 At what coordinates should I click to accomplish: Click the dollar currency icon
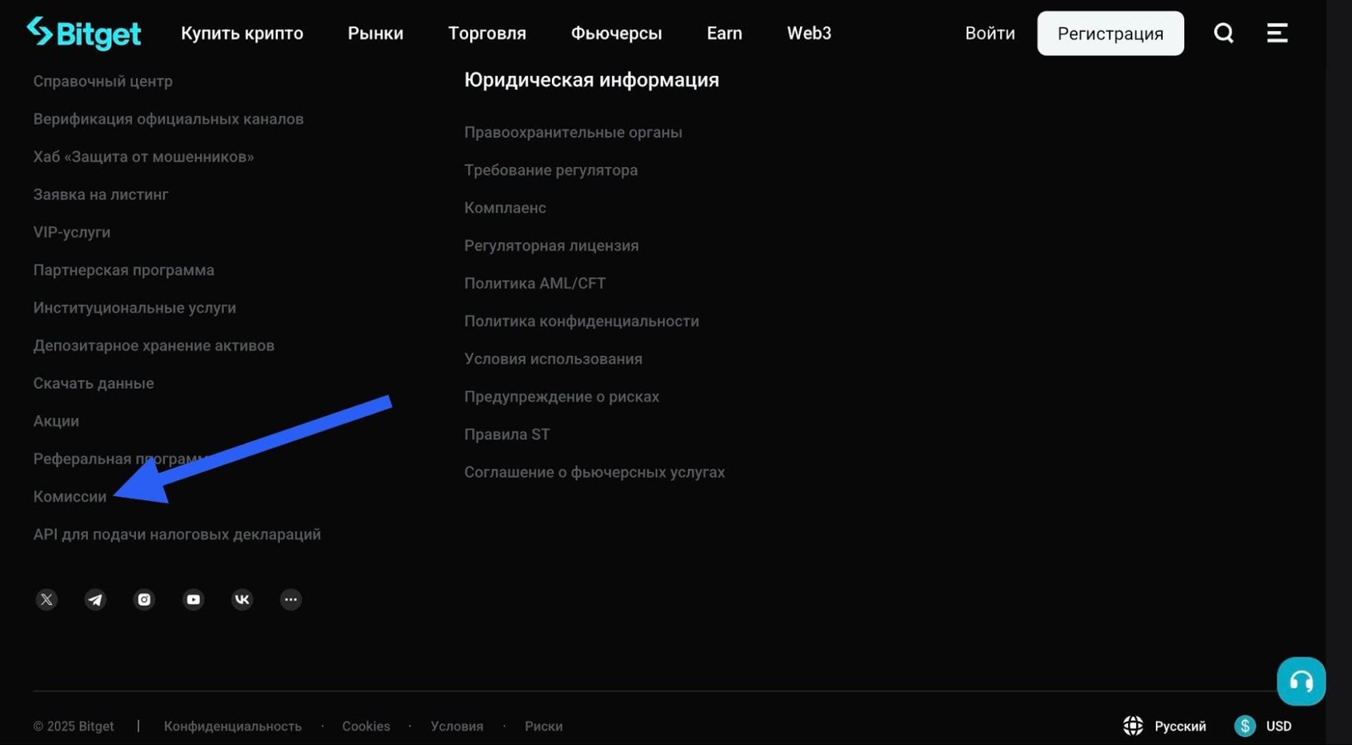(x=1244, y=725)
